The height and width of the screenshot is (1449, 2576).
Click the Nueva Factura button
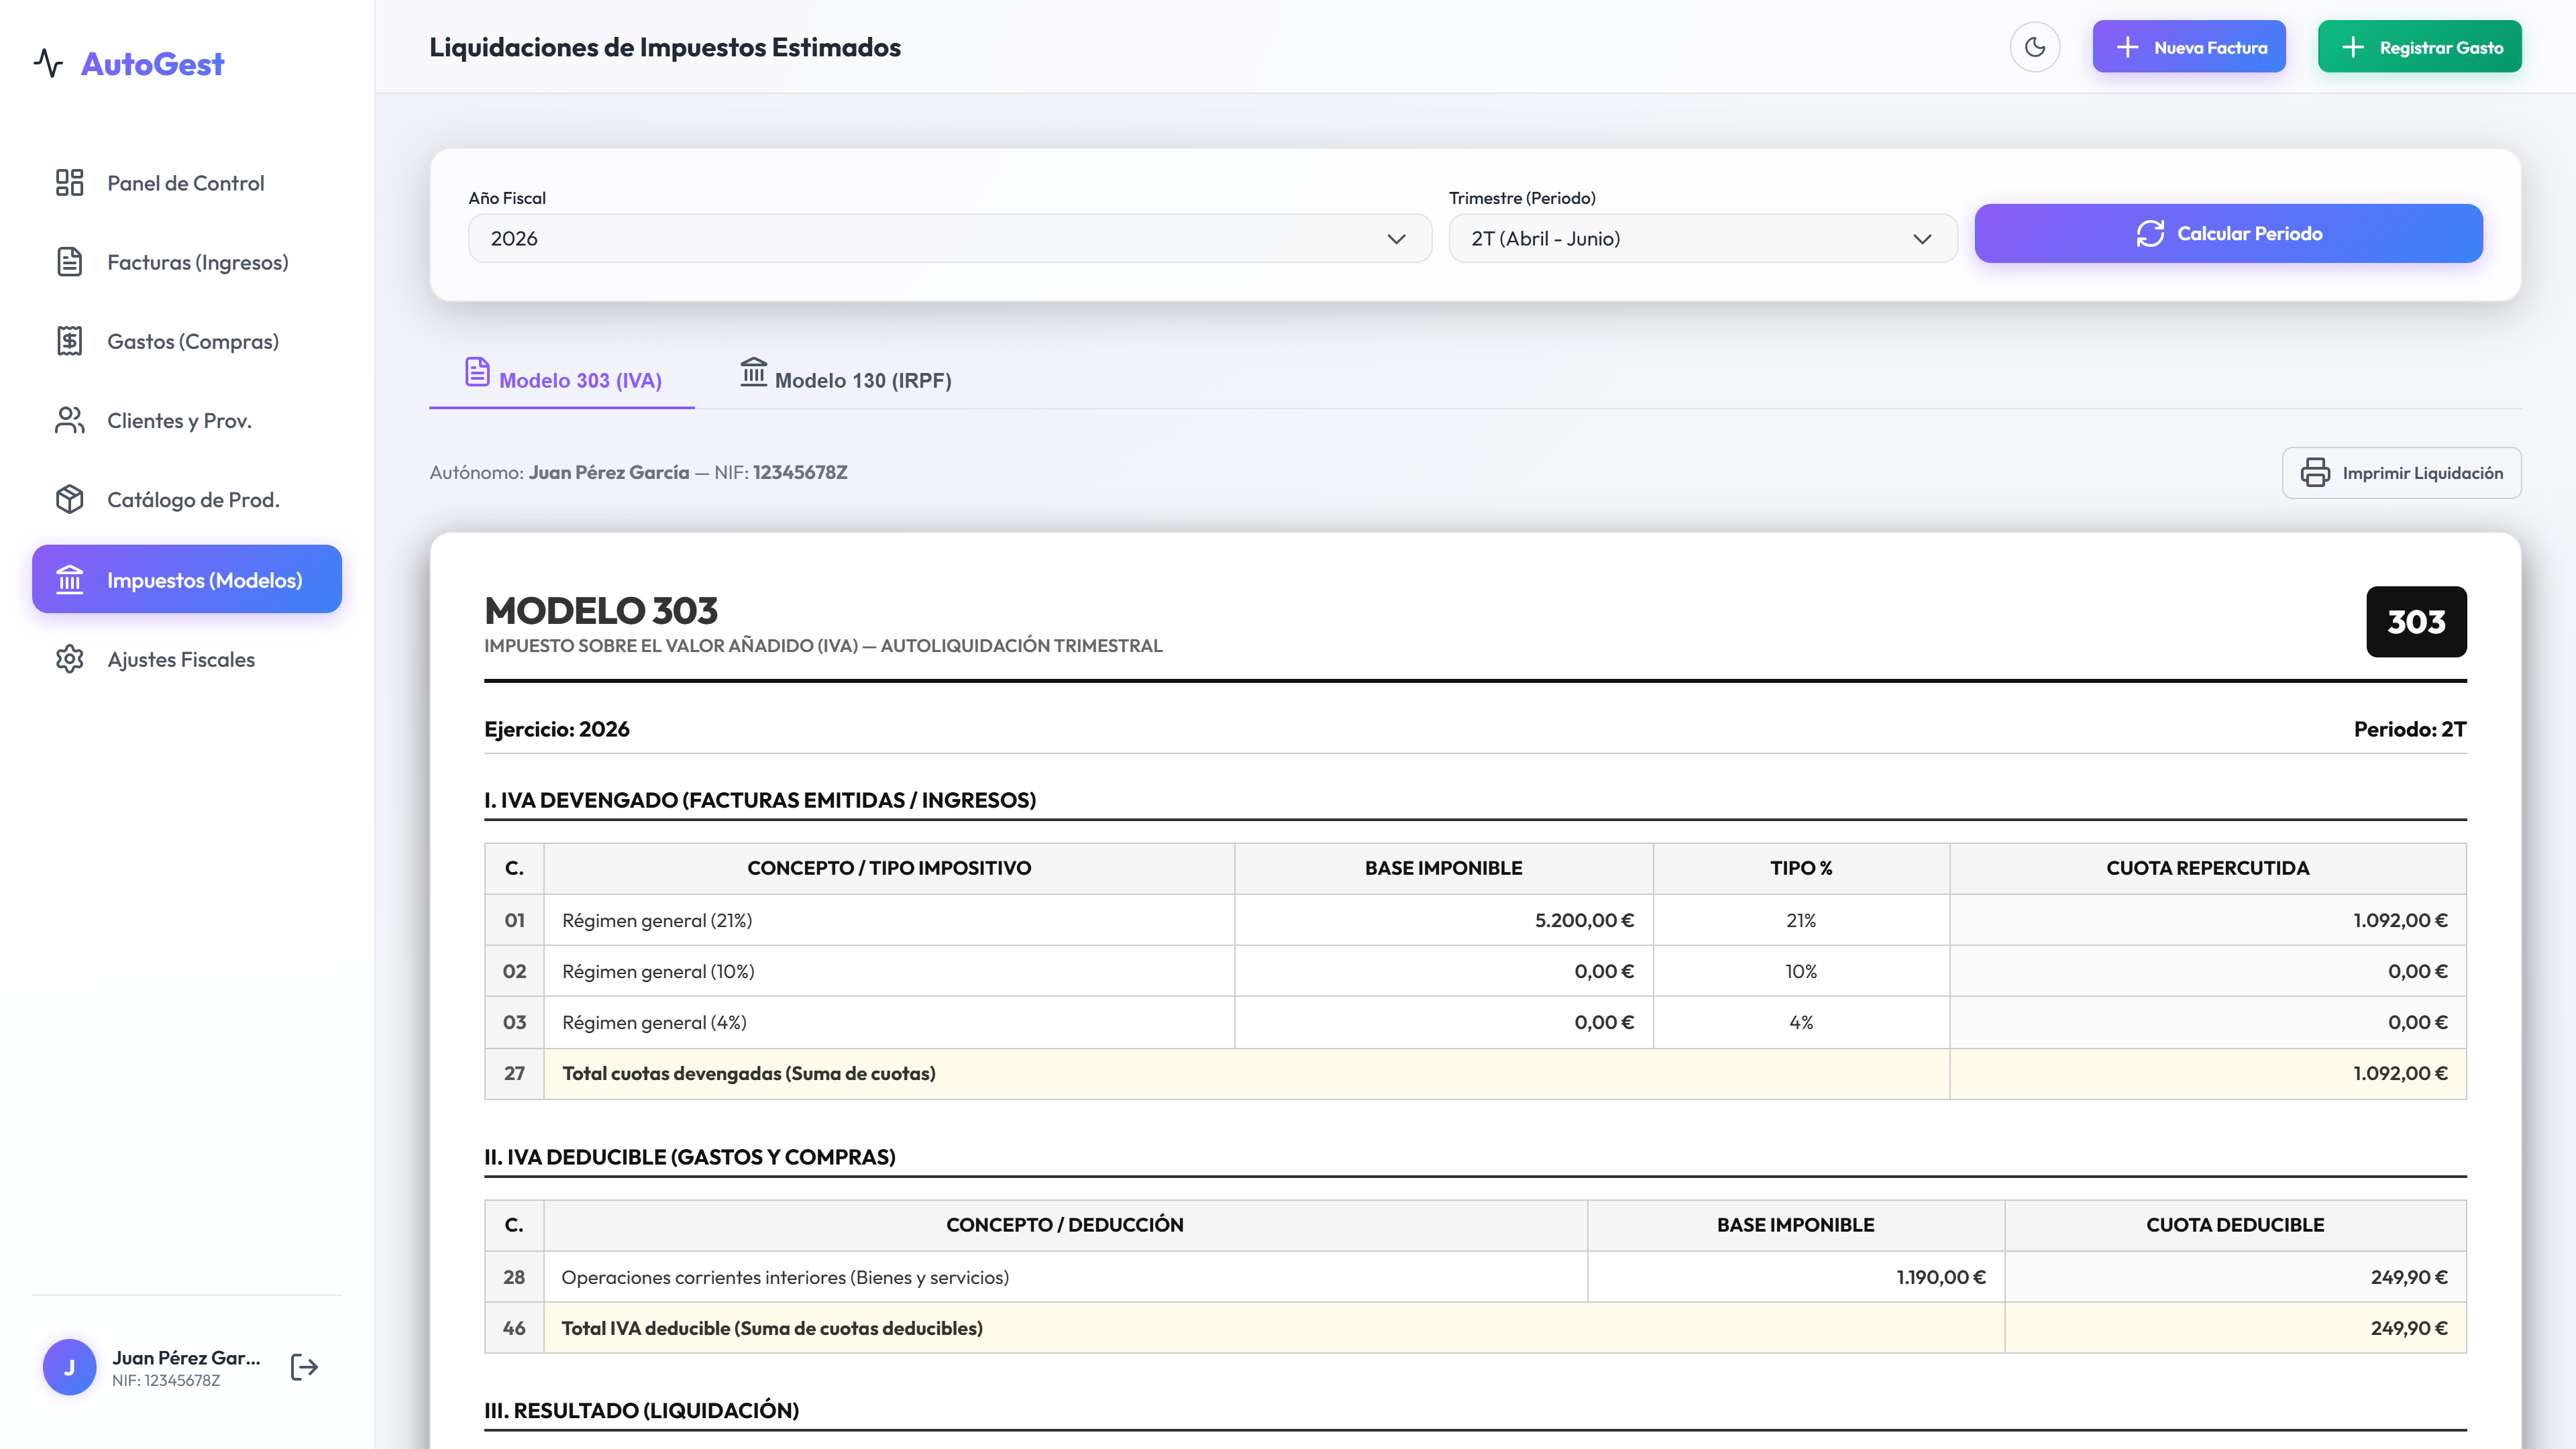[x=2189, y=47]
